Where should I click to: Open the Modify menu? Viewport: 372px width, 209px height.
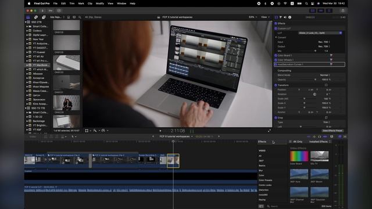coord(100,3)
